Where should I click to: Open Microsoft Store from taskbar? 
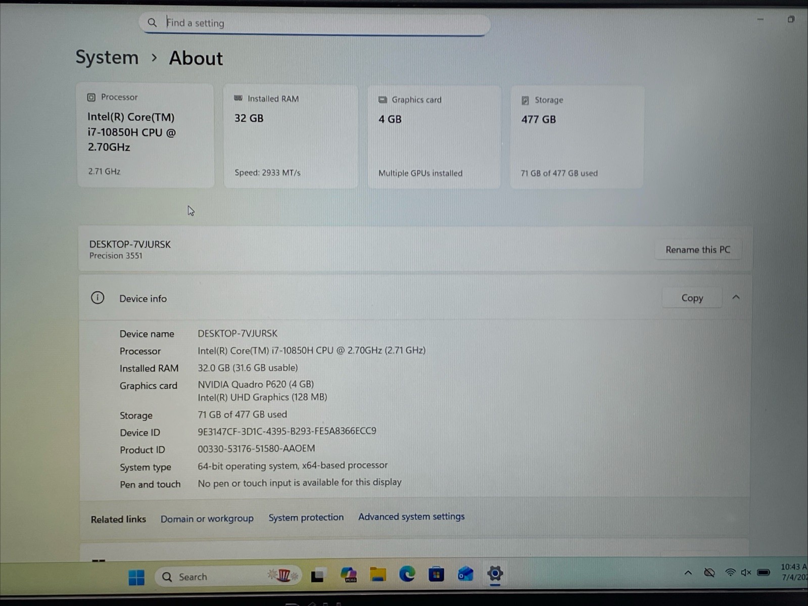click(436, 574)
